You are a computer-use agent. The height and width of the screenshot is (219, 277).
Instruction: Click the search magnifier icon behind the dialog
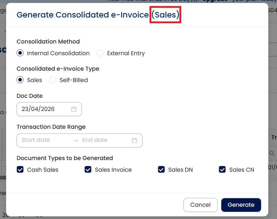[x=272, y=153]
